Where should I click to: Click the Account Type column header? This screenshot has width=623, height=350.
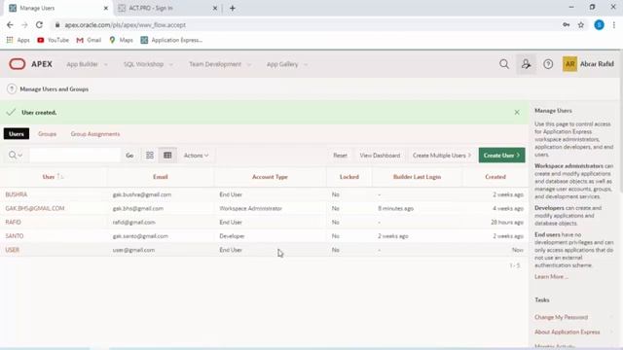[x=270, y=177]
